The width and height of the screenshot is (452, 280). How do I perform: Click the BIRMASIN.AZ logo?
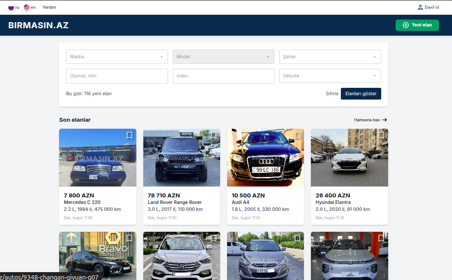click(x=38, y=25)
